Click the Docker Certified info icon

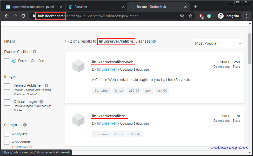(35, 52)
